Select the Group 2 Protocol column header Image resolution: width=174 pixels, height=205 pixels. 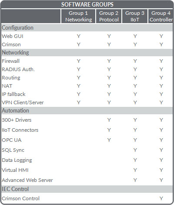pyautogui.click(x=109, y=16)
